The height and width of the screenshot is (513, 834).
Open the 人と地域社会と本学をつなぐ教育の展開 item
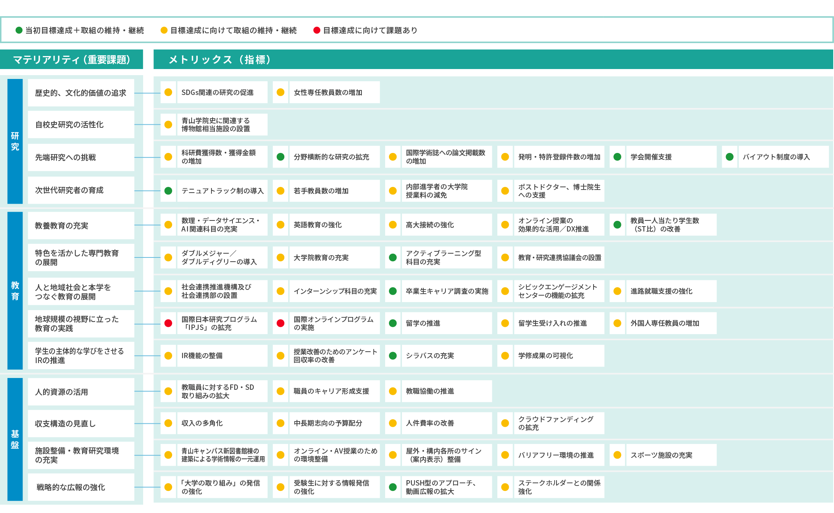click(81, 291)
